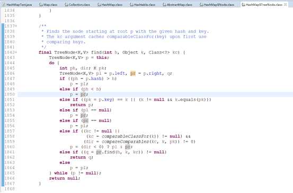Click 'Object k' parameter in find signature
Image resolution: width=293 pixels, height=193 pixels.
click(133, 52)
